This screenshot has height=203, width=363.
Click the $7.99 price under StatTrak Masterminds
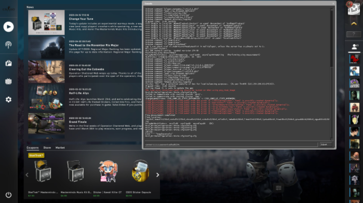click(31, 196)
